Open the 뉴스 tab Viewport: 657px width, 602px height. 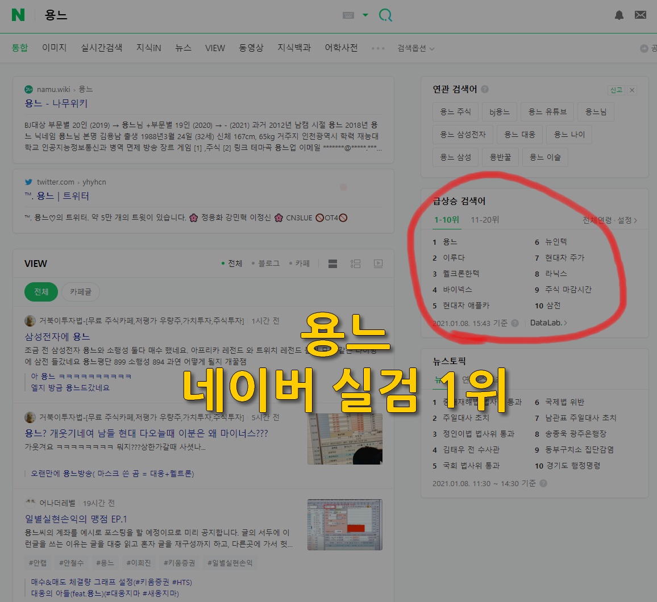183,48
